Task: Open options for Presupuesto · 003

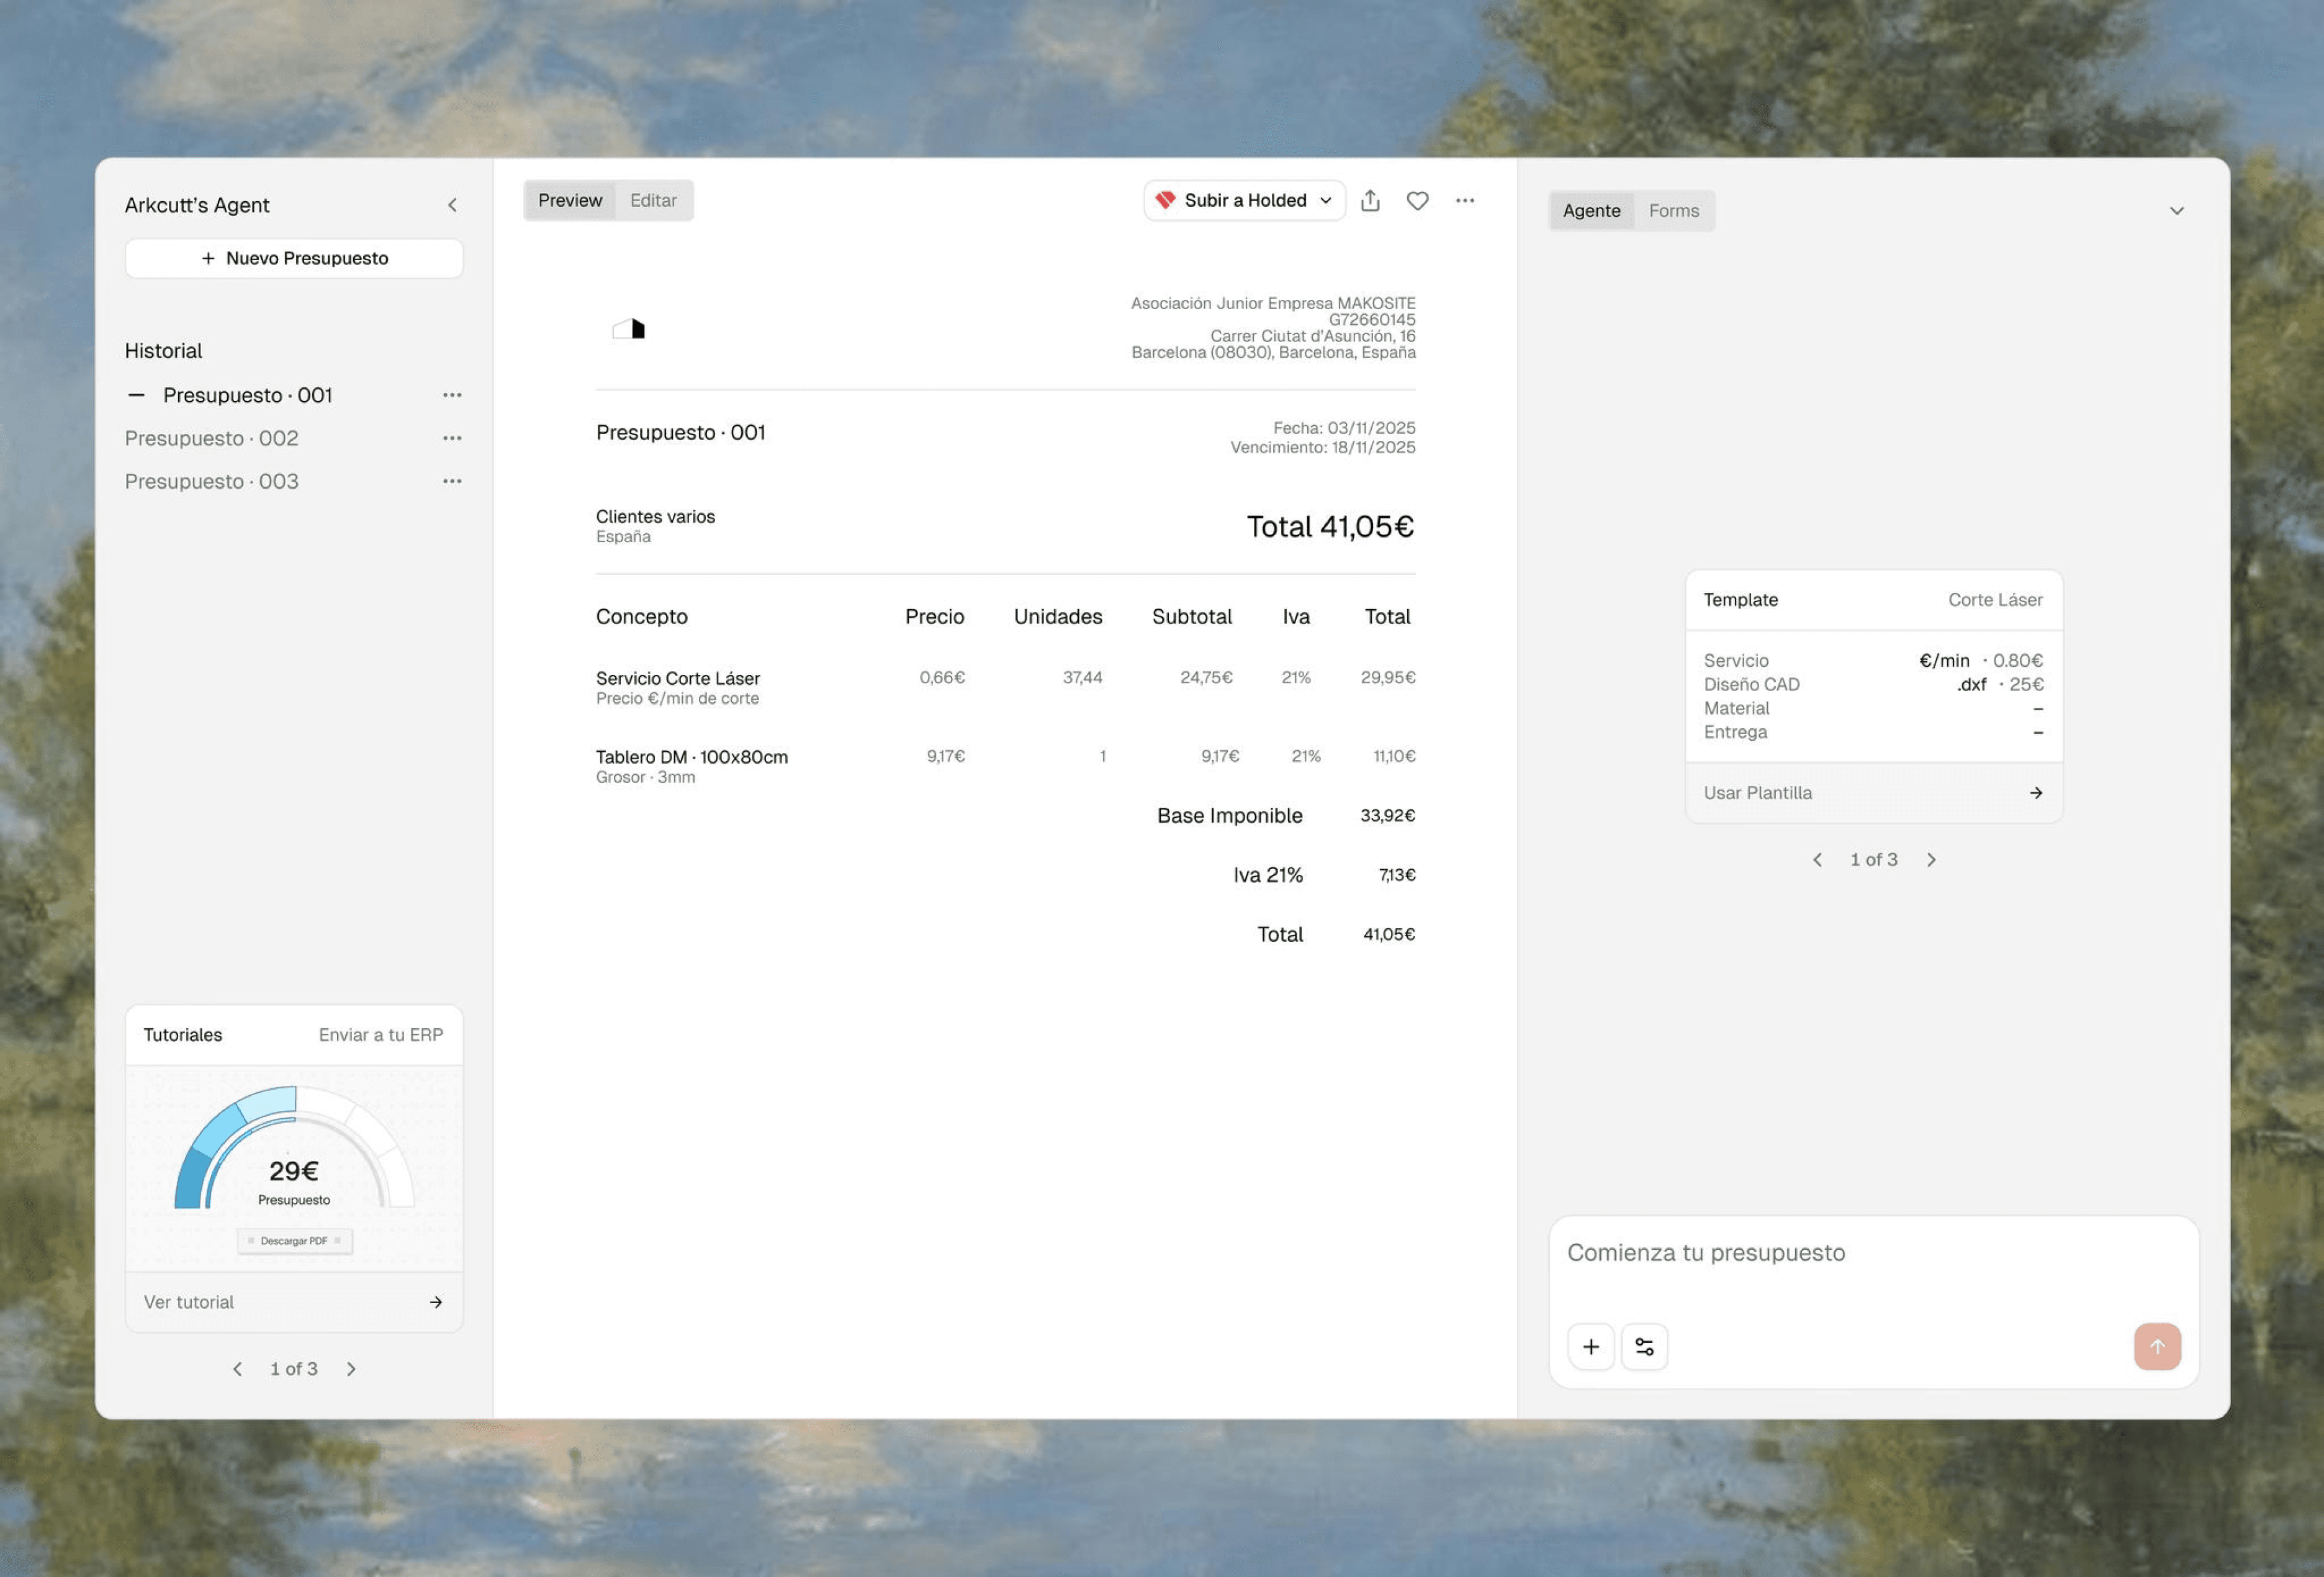Action: (452, 481)
